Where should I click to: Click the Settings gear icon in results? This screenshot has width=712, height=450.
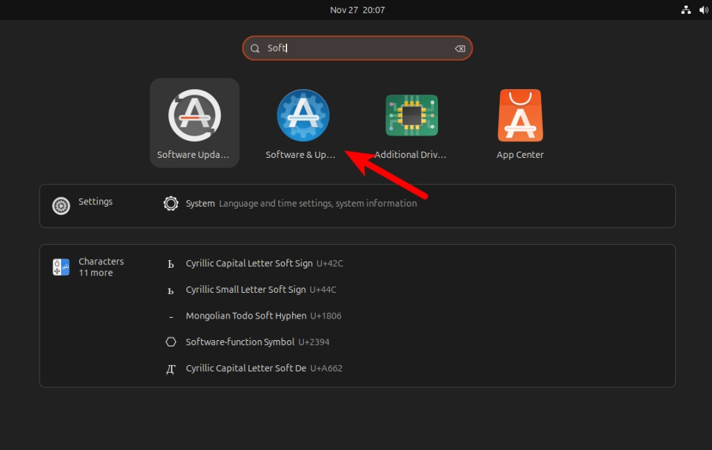61,206
